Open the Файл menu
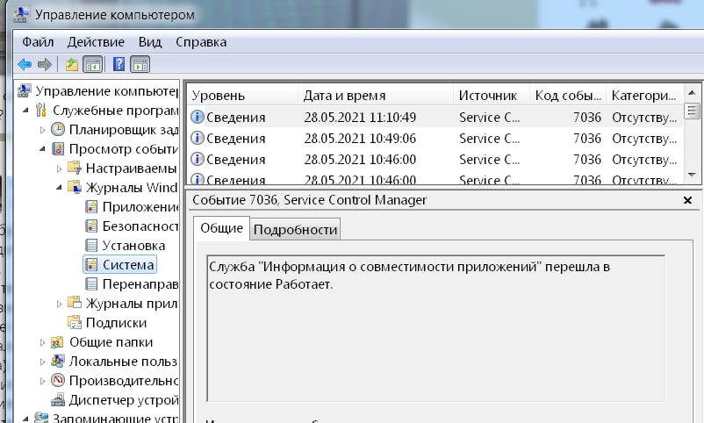This screenshot has width=704, height=423. [x=38, y=42]
